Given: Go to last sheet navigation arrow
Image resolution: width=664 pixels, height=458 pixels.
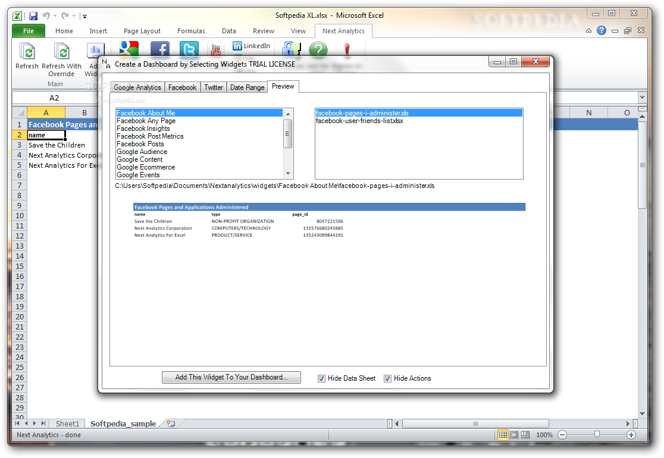Looking at the screenshot, I should [43, 424].
